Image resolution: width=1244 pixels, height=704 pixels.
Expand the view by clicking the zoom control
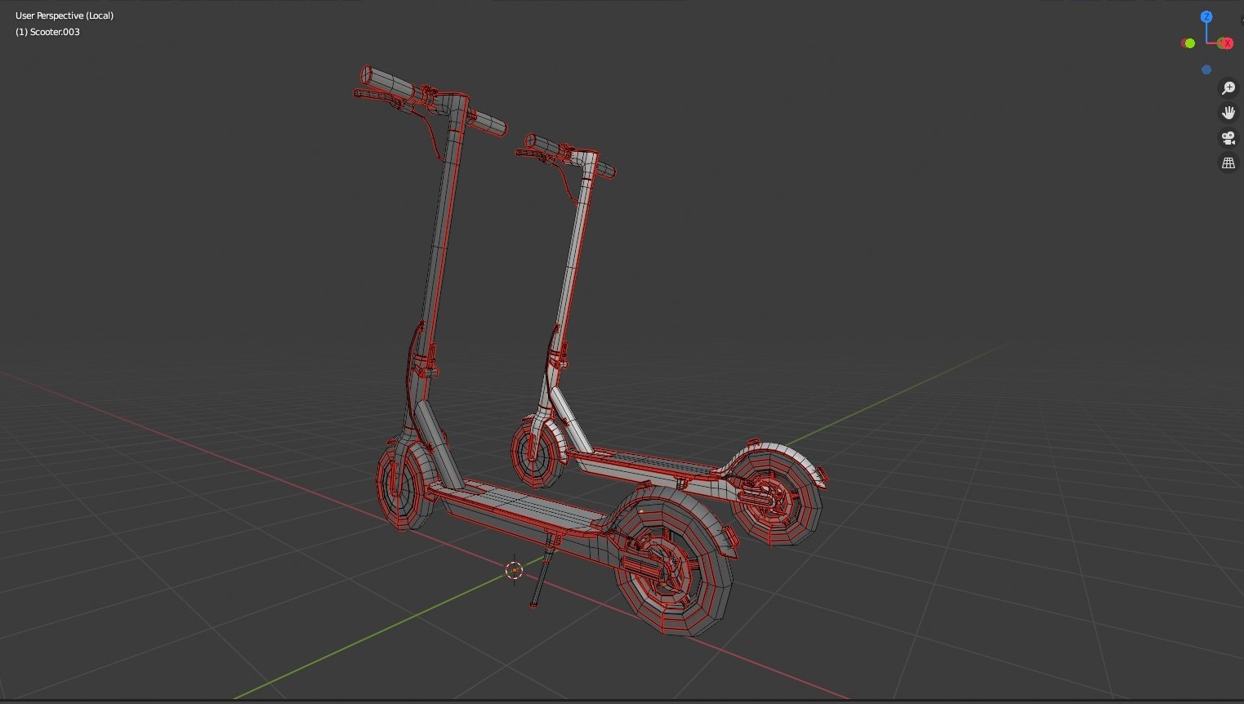pos(1228,87)
